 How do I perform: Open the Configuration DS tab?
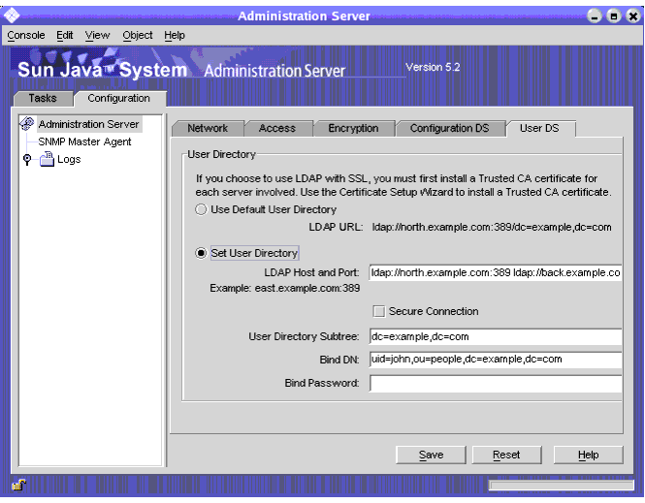click(450, 128)
